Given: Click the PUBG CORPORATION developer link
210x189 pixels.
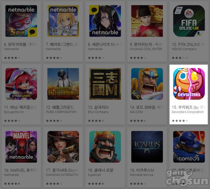Looking at the screenshot, I should 61,112.
